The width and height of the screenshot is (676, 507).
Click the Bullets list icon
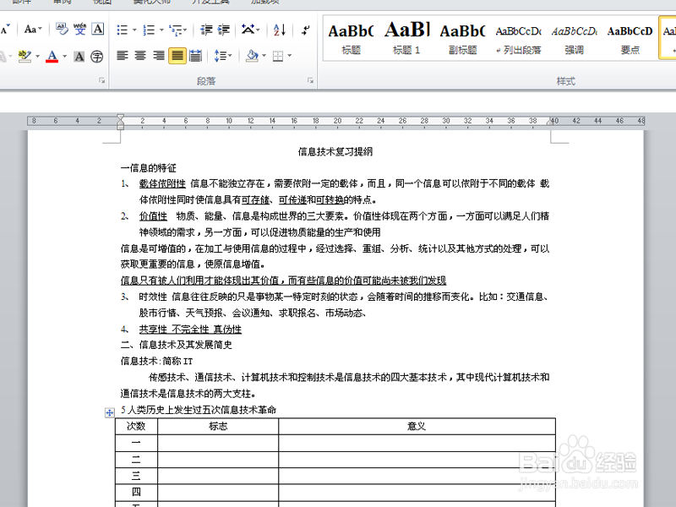point(123,30)
